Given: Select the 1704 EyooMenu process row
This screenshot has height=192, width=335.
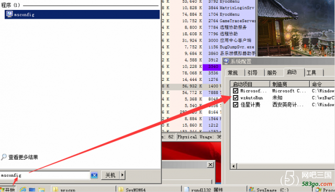Looking at the screenshot, I should tap(208, 14).
